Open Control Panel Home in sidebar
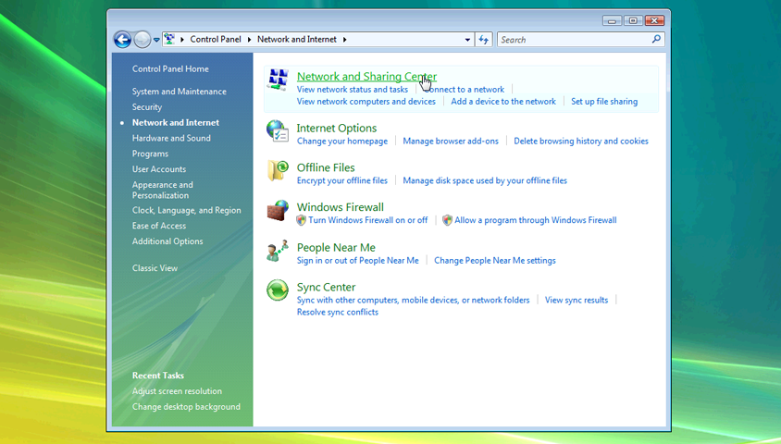This screenshot has width=781, height=444. (x=170, y=68)
